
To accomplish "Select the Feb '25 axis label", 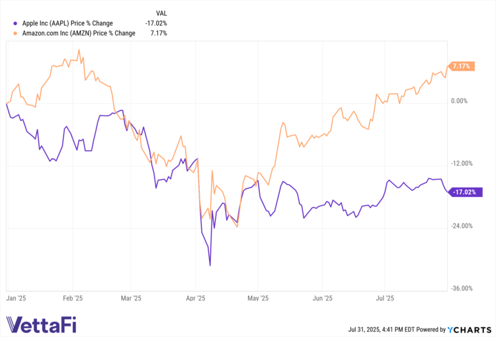I will (x=72, y=298).
